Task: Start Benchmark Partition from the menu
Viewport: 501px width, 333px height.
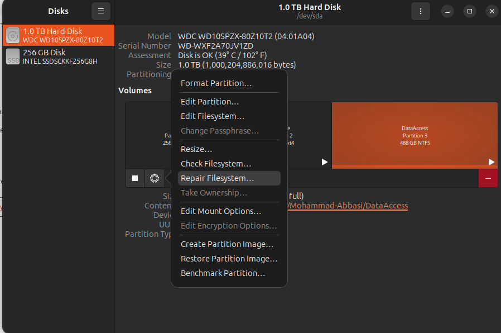Action: (x=223, y=273)
